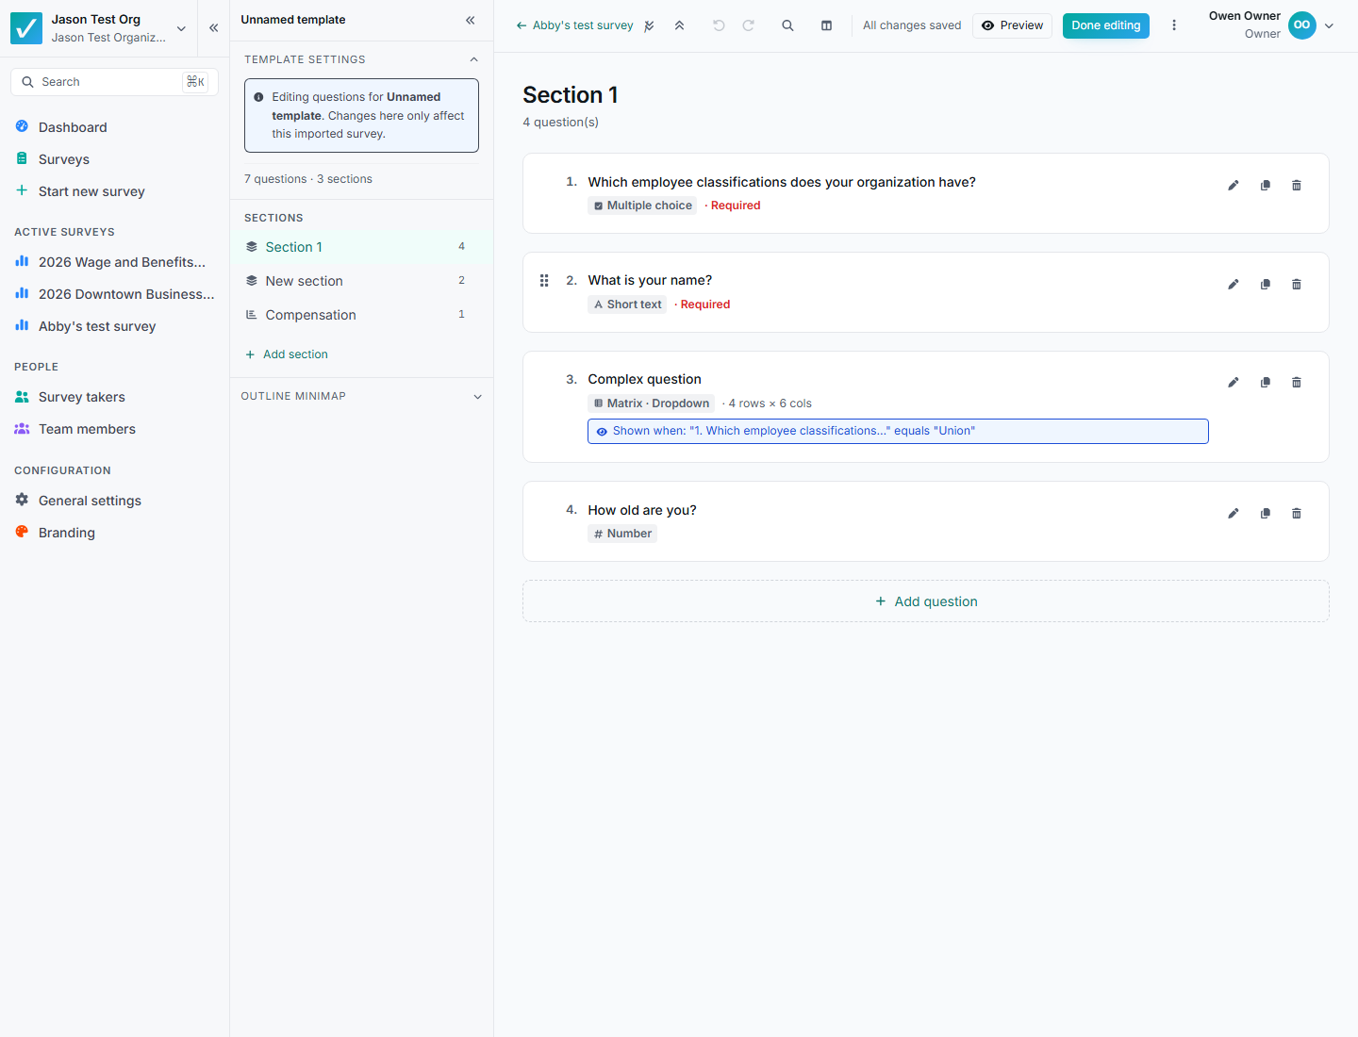Click the Number type badge

click(622, 534)
